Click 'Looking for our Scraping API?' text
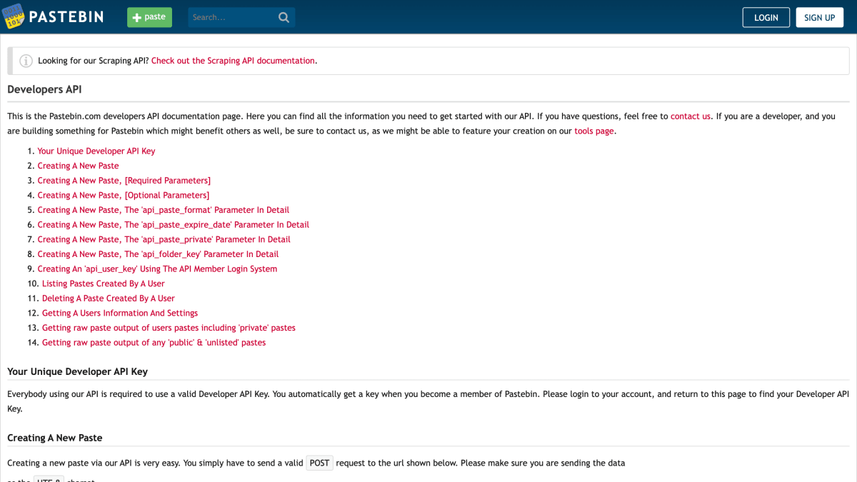 (x=94, y=61)
